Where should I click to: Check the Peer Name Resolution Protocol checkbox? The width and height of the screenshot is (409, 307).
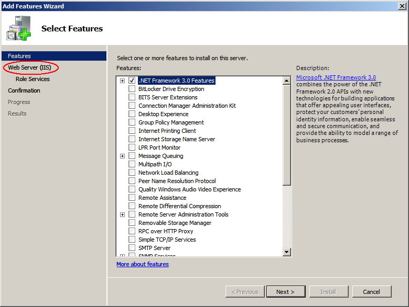click(132, 181)
